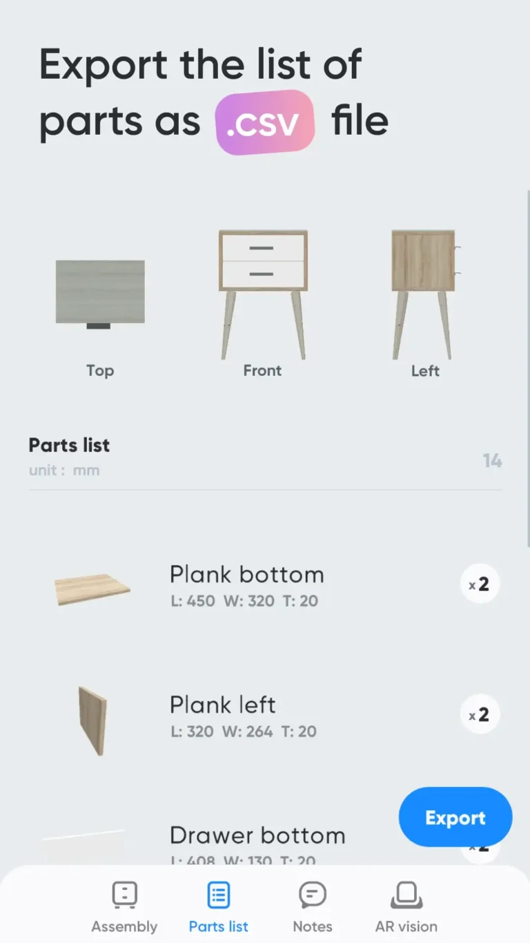Open the Top view thumbnail
The image size is (530, 943).
click(100, 293)
